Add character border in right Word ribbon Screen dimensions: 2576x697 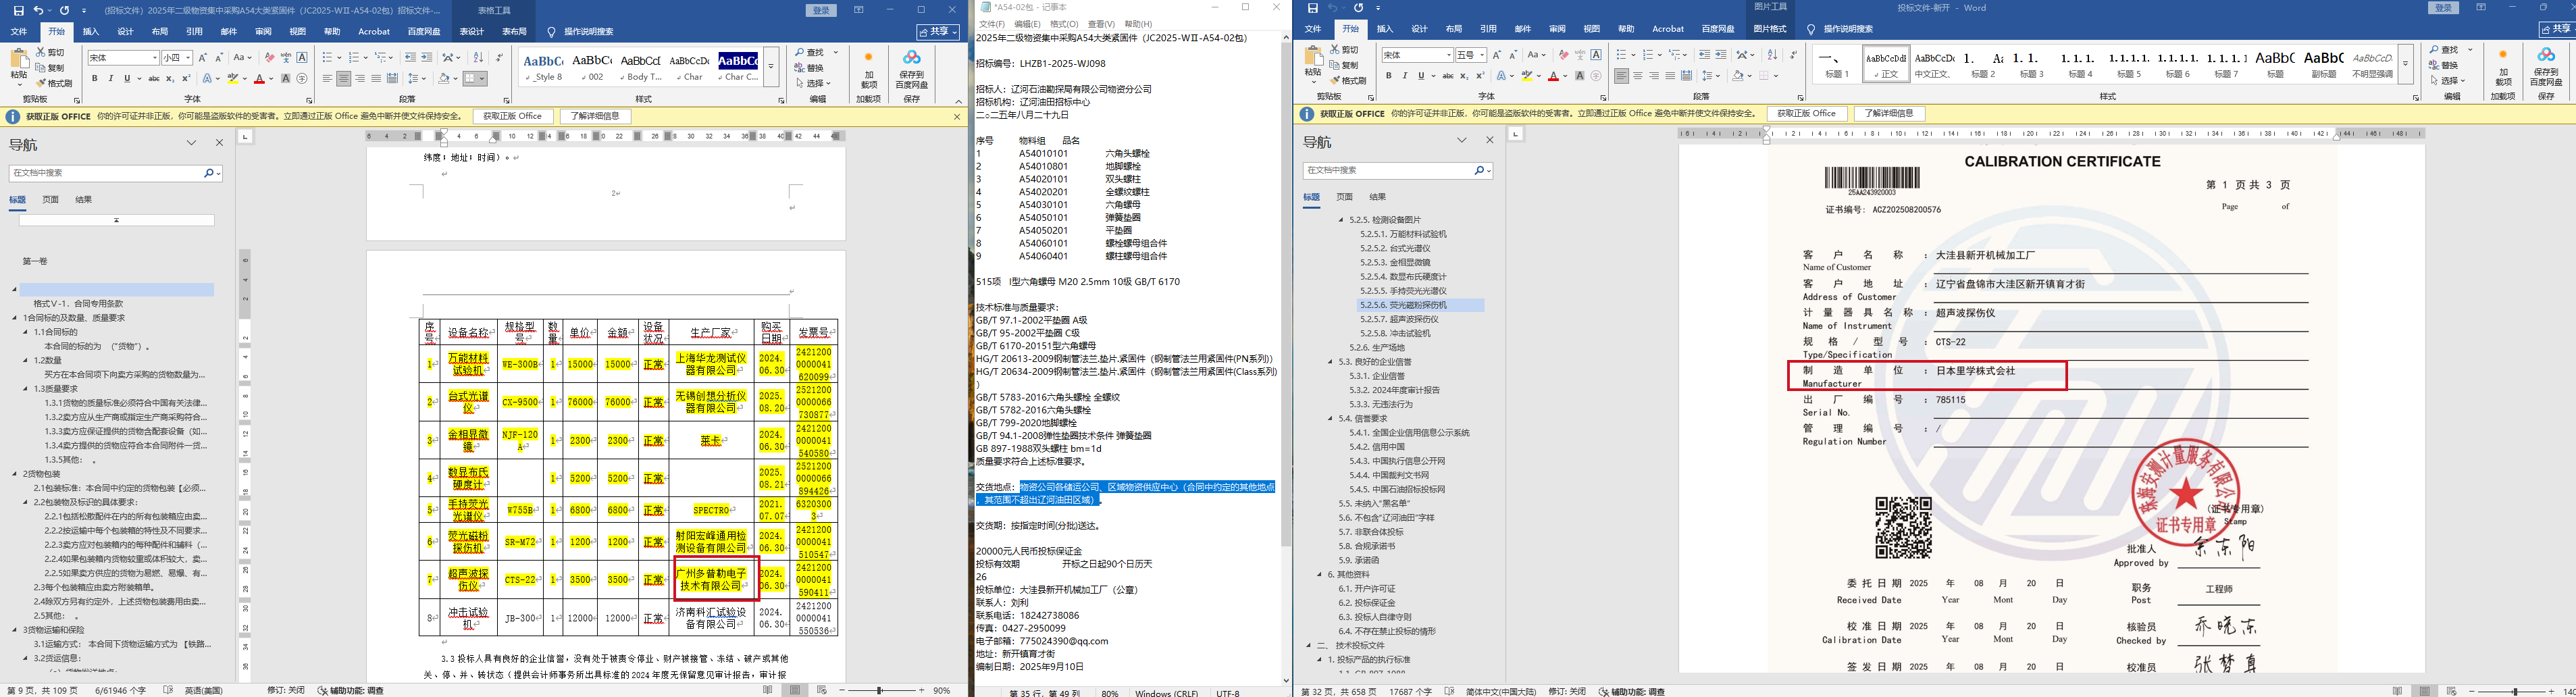pos(1596,55)
